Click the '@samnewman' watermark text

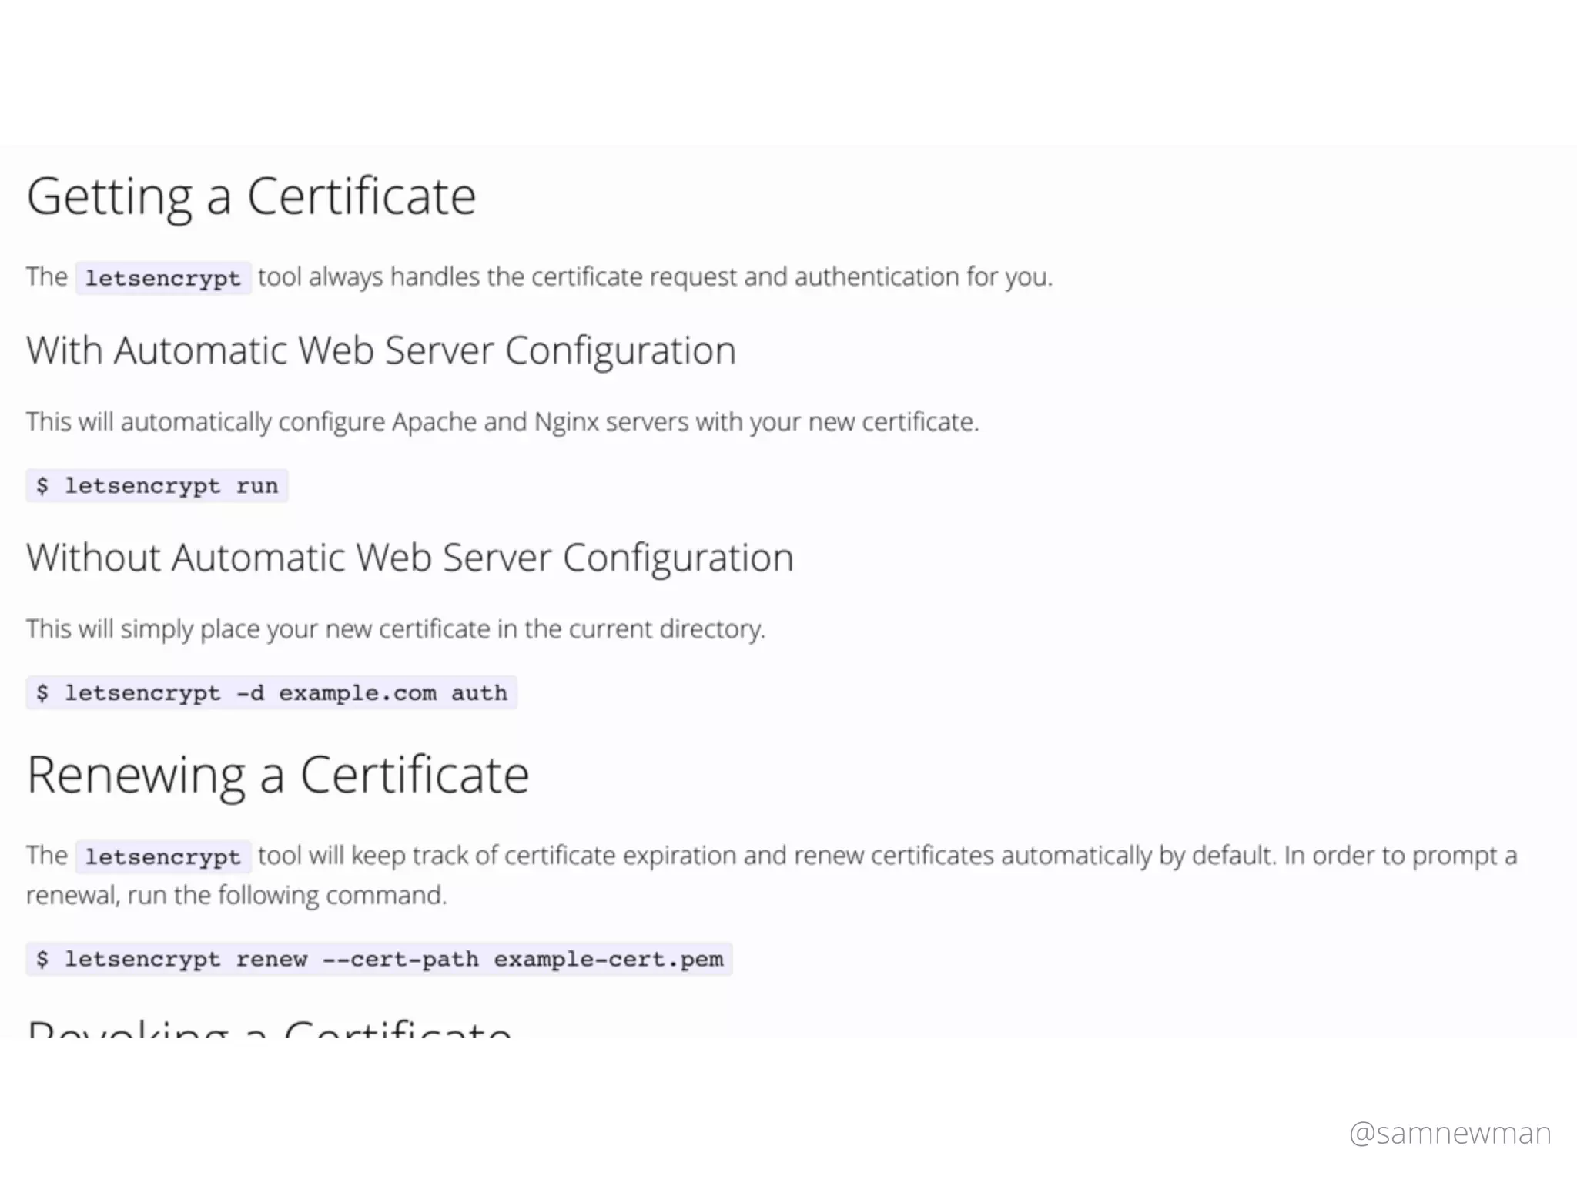click(x=1450, y=1133)
